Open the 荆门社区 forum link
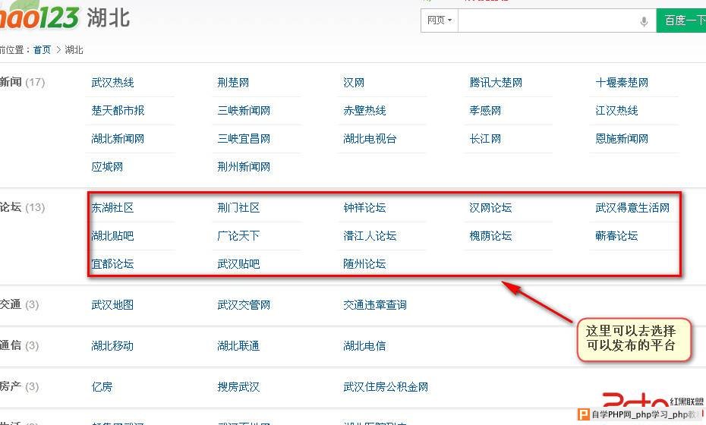 point(238,207)
